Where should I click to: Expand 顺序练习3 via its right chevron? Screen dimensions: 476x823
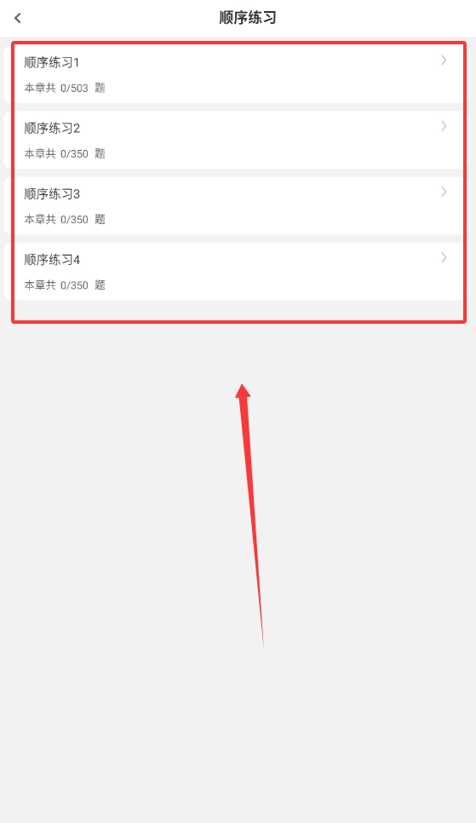point(444,192)
